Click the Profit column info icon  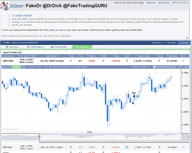point(100,56)
